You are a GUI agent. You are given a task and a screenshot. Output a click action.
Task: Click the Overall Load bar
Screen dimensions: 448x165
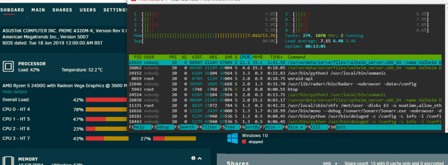click(106, 100)
